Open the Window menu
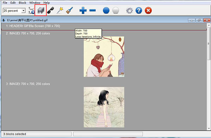 coord(35,3)
